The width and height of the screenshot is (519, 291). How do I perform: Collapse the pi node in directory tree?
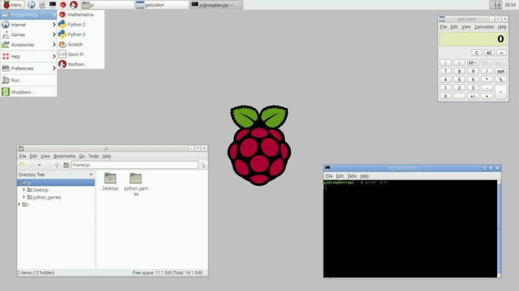[19, 182]
